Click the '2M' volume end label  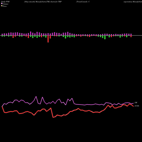pyautogui.click(x=136, y=103)
